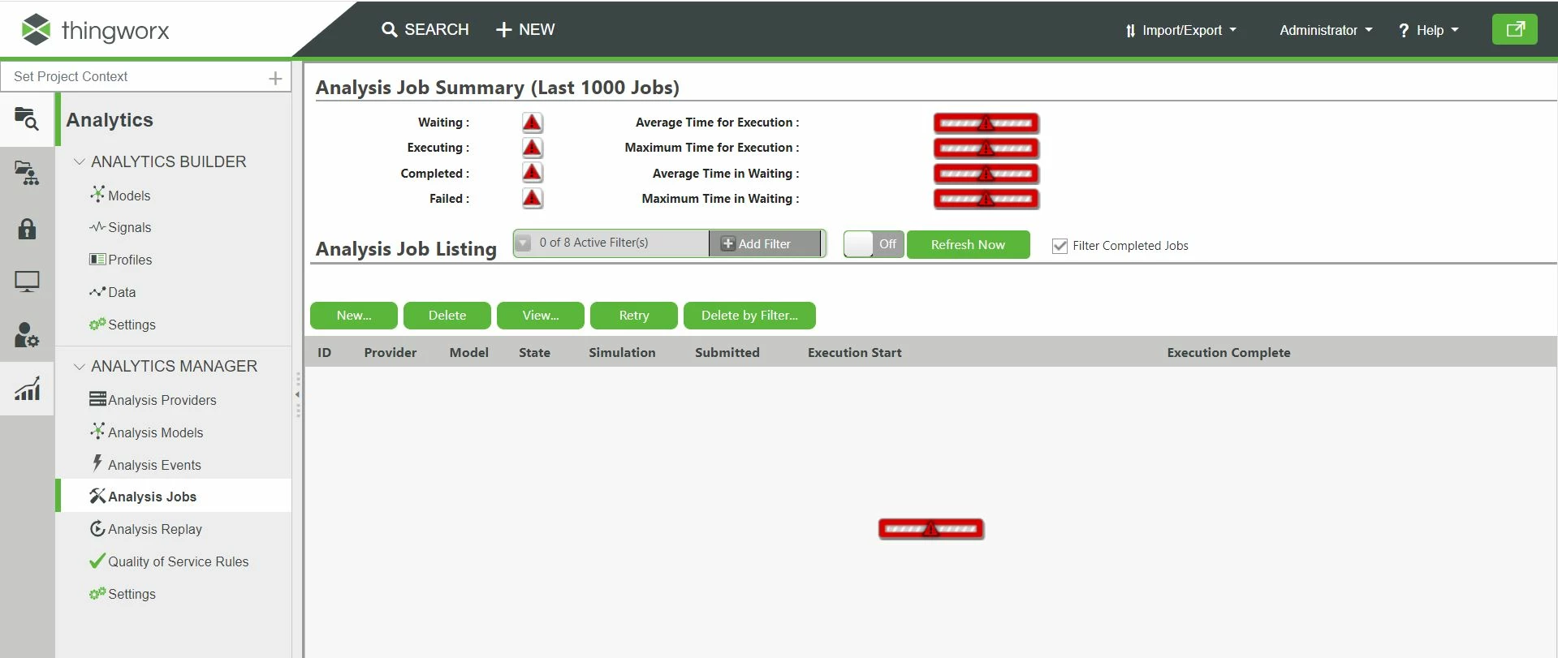
Task: Click the warning icon next to Waiting
Action: (x=532, y=123)
